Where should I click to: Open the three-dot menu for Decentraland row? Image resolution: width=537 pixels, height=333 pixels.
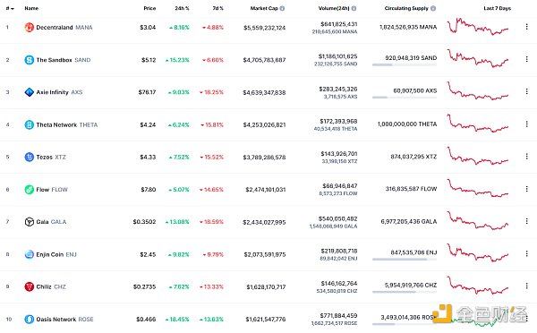click(x=527, y=27)
